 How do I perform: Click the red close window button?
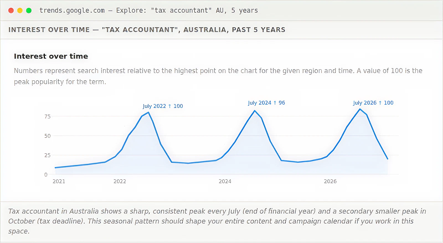[x=11, y=11]
